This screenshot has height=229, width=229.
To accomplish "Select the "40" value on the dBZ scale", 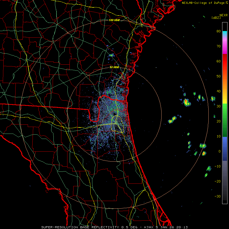I will 219,91.
